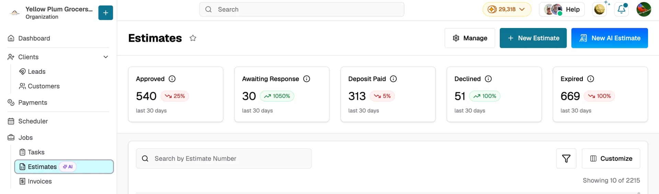Click the 1050% trend badge
The image size is (659, 194).
[x=277, y=96]
